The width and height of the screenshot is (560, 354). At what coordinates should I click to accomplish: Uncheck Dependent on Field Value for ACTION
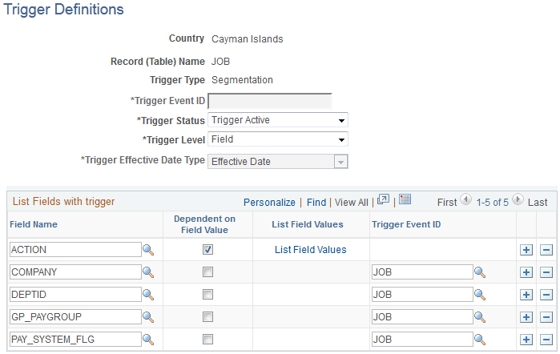click(208, 250)
